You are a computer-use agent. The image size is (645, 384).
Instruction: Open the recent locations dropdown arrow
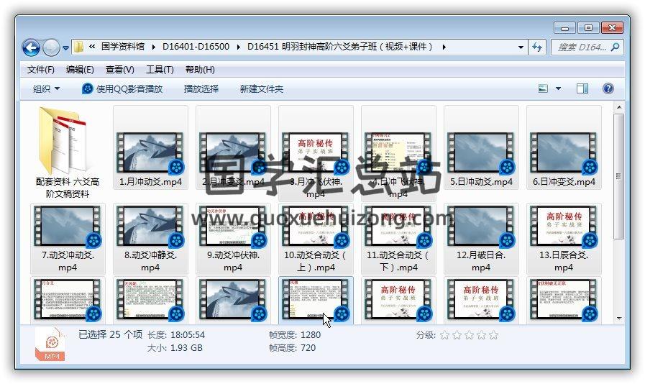[66, 48]
